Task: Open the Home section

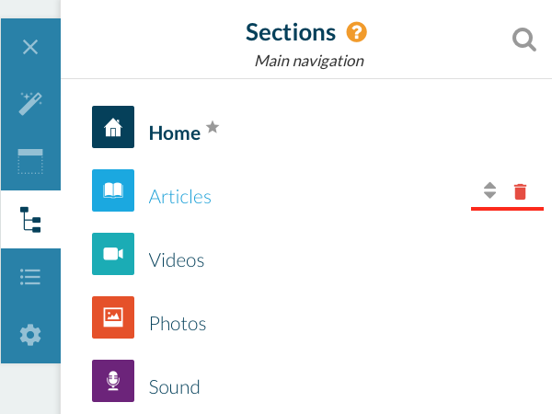Action: (175, 133)
